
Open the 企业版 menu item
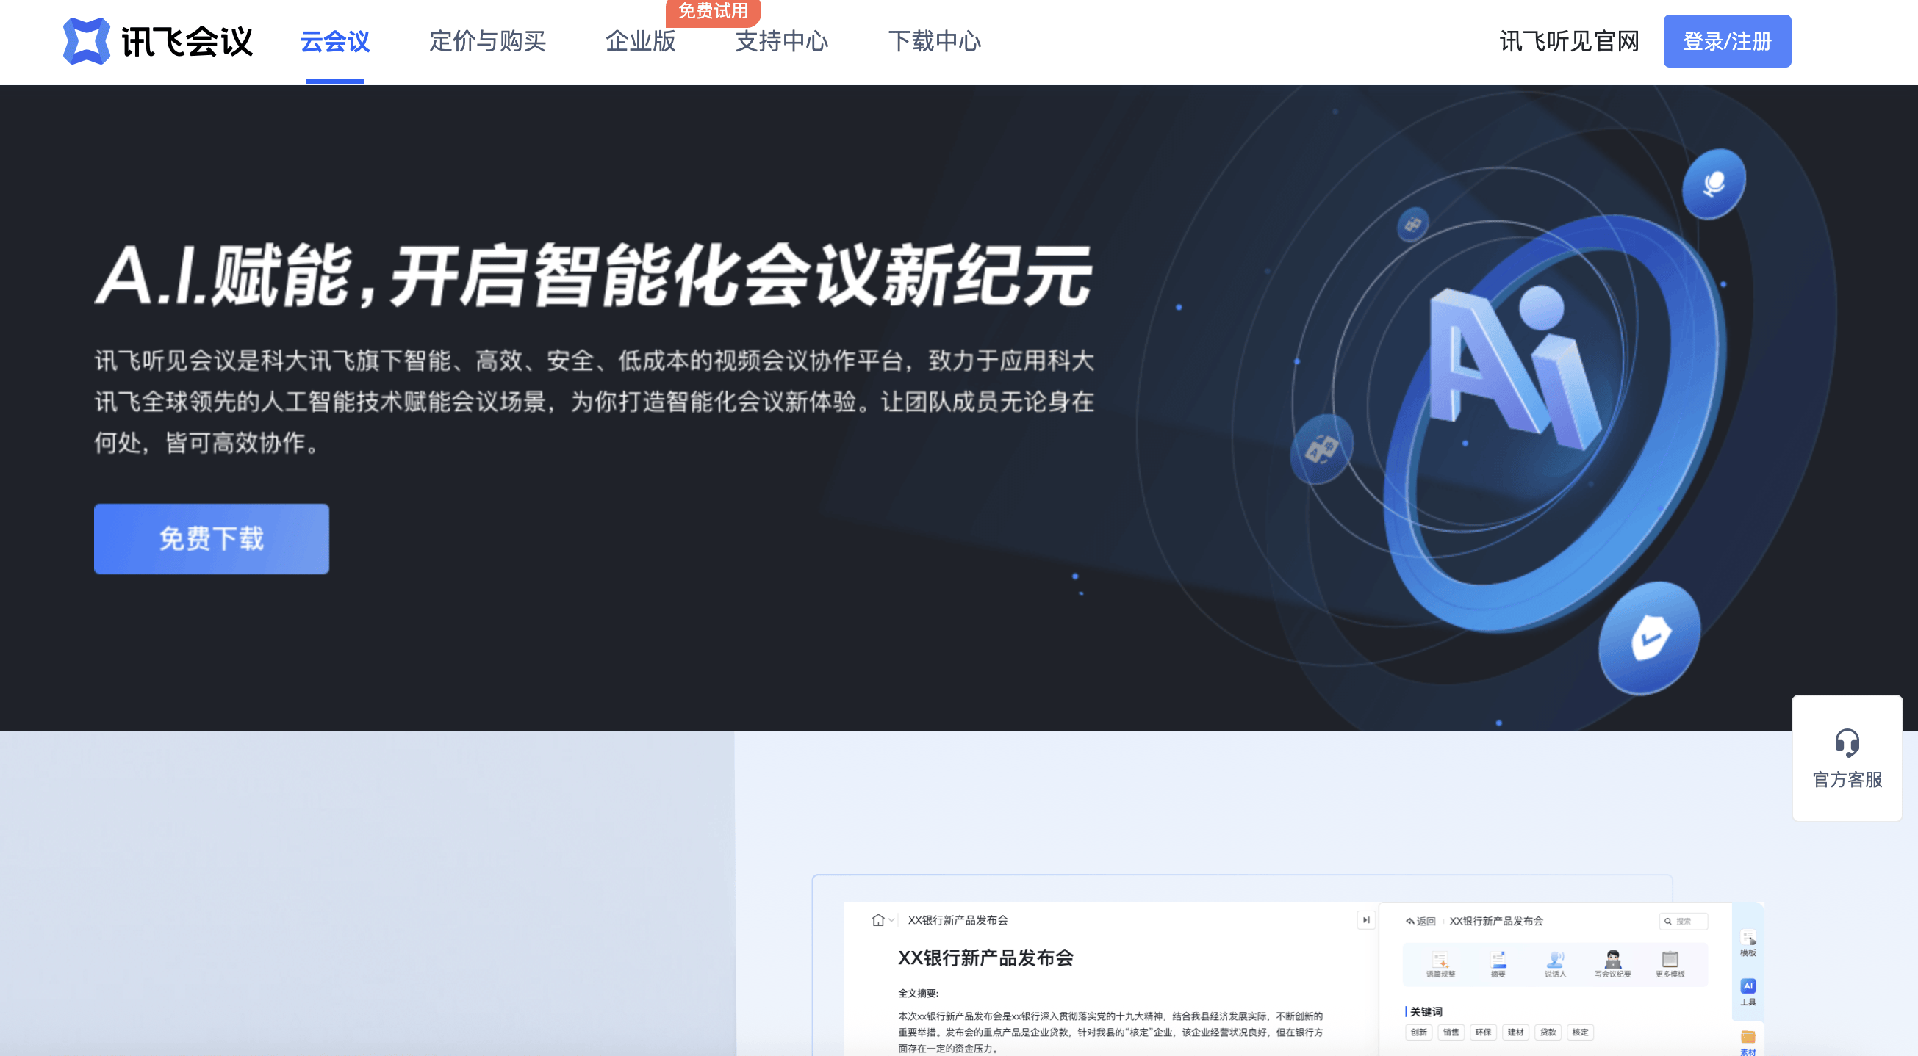[640, 41]
